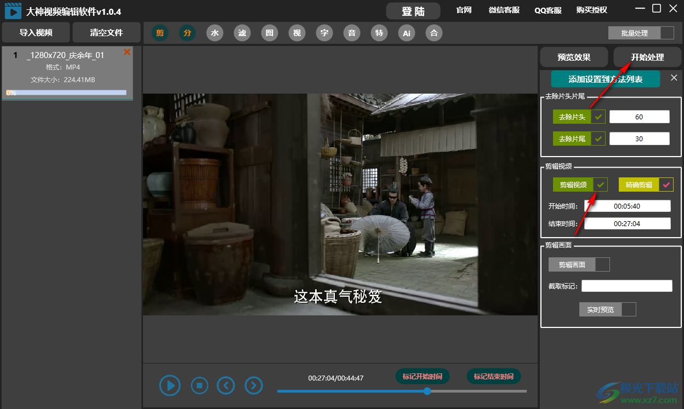Viewport: 684px width, 409px height.
Task: Click the 结束时间 field 00:27:04
Action: [627, 223]
